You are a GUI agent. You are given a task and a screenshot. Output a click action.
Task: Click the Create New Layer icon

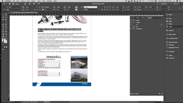tap(160, 94)
